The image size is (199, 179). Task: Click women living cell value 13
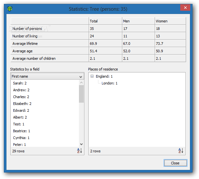click(170, 36)
